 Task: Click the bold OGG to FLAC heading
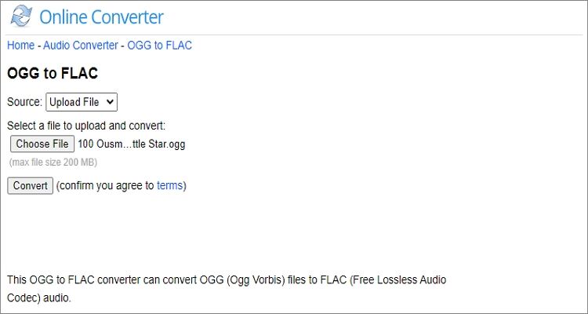pos(53,75)
